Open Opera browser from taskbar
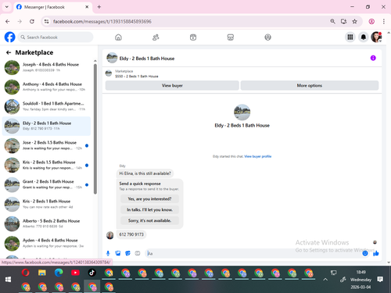Image resolution: width=391 pixels, height=293 pixels. 25,273
